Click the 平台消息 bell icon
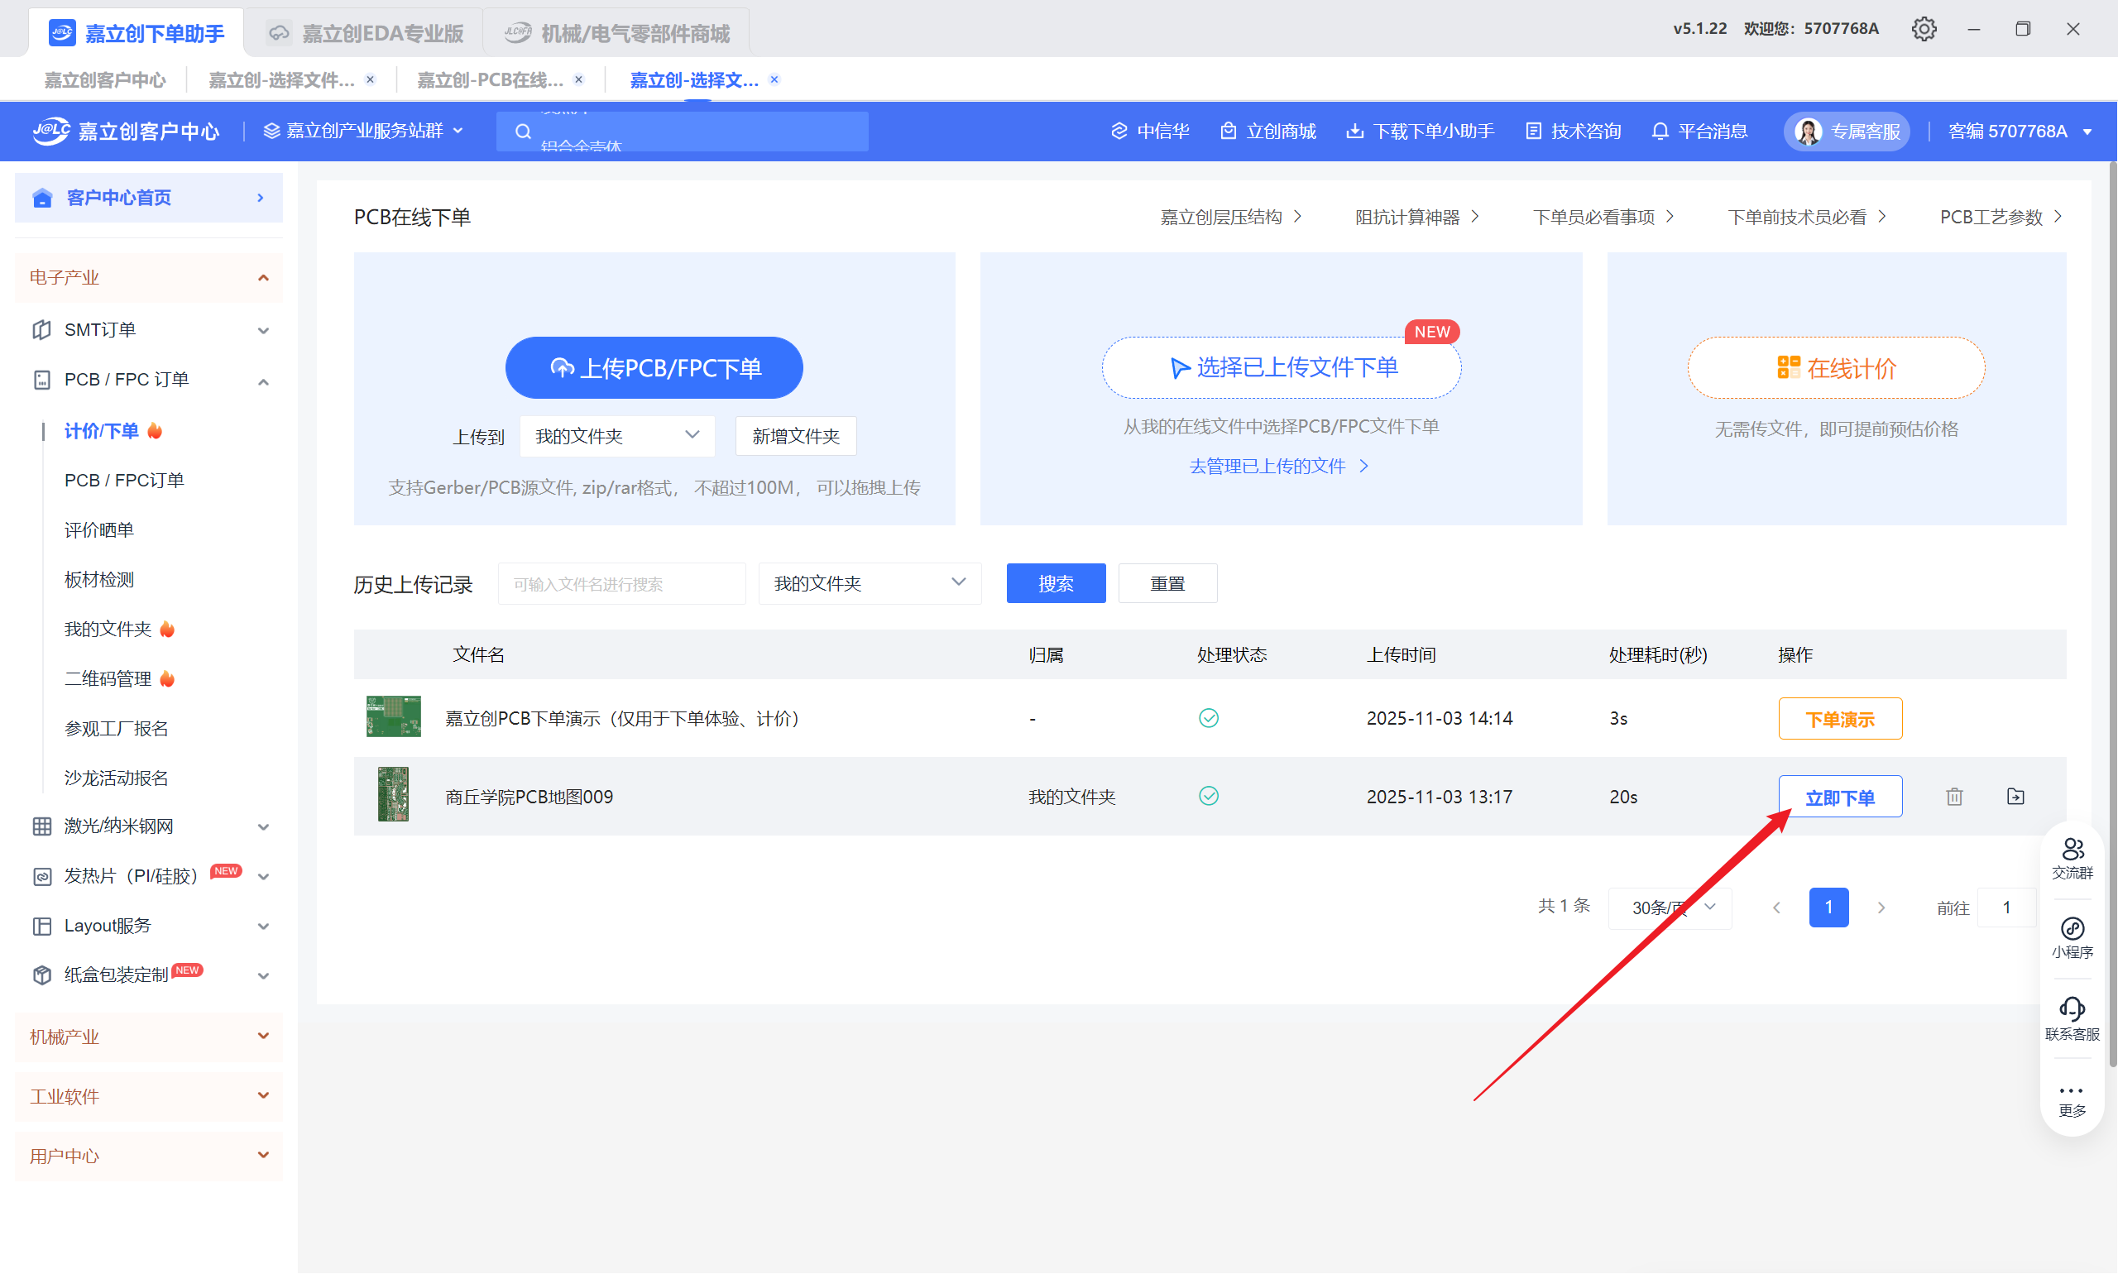2118x1274 pixels. (1660, 132)
